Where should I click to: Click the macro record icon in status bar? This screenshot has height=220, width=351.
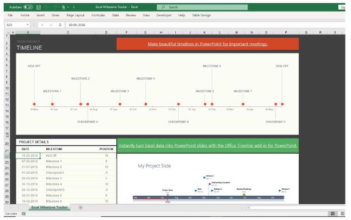tap(24, 214)
